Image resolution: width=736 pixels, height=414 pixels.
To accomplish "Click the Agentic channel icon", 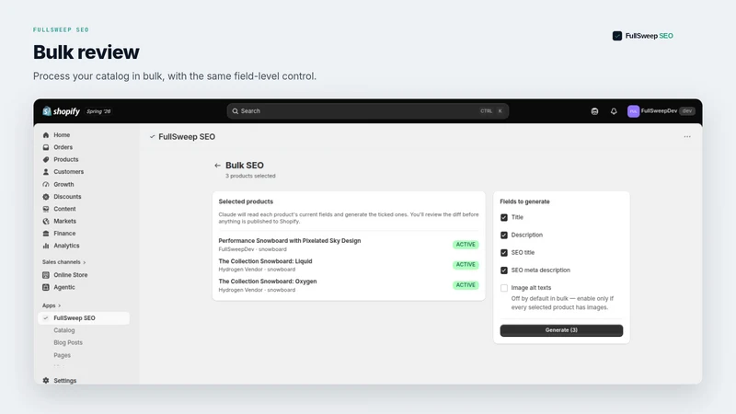I will pyautogui.click(x=46, y=287).
